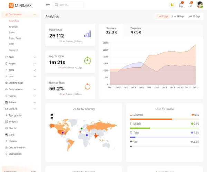Click the user profile avatar
The height and width of the screenshot is (172, 207).
pyautogui.click(x=199, y=5)
